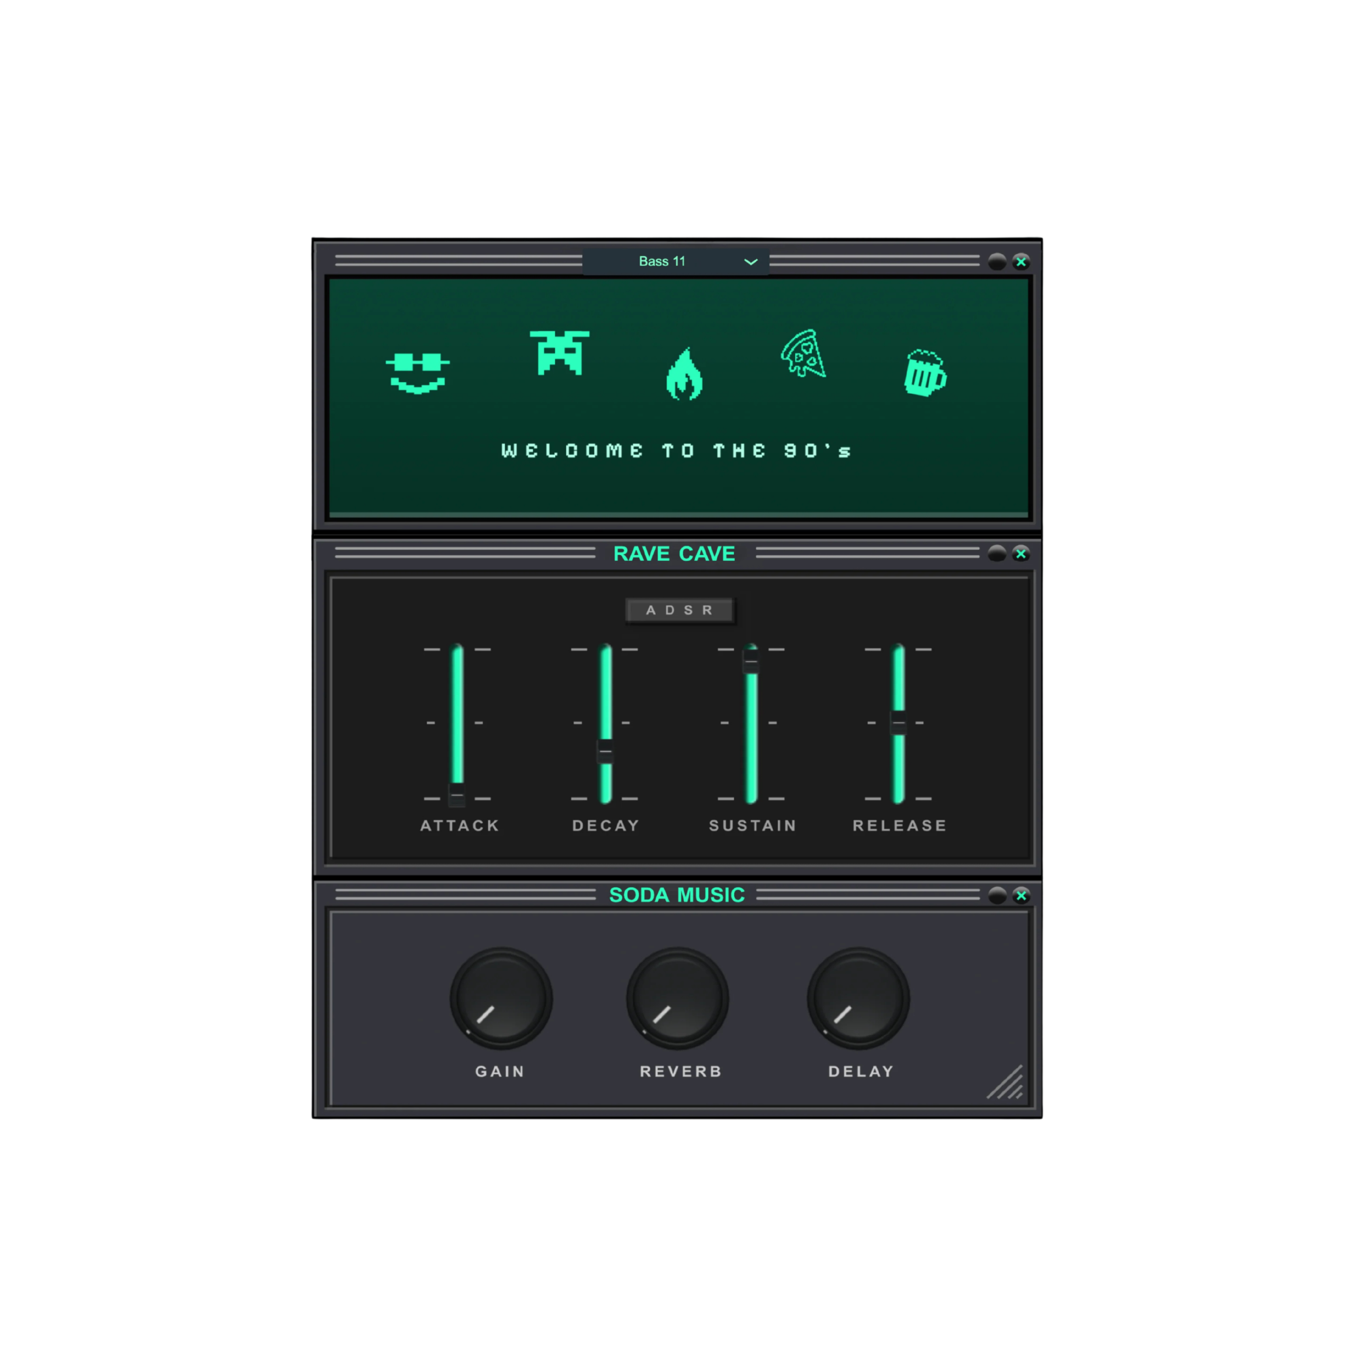Click the Release slider handle
The width and height of the screenshot is (1362, 1362).
(x=898, y=723)
